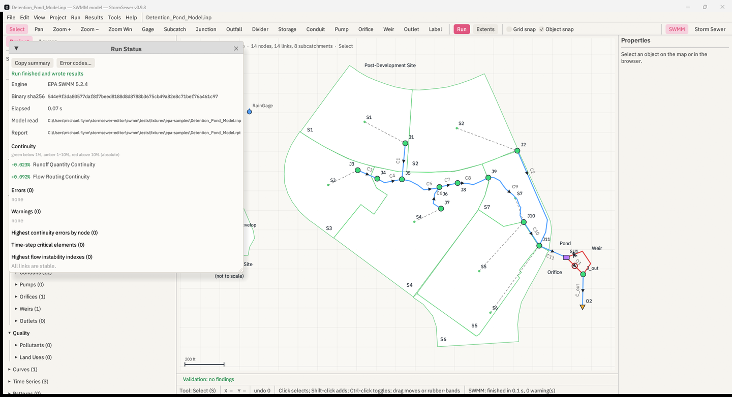Select the Storage drawing tool

[287, 29]
